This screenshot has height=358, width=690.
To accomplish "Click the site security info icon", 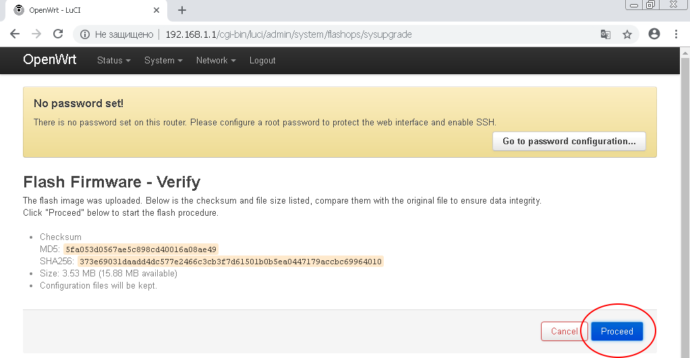I will (84, 34).
